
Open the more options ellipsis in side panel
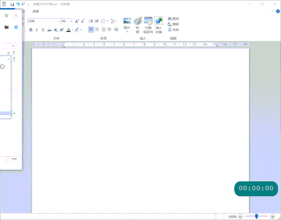14,159
